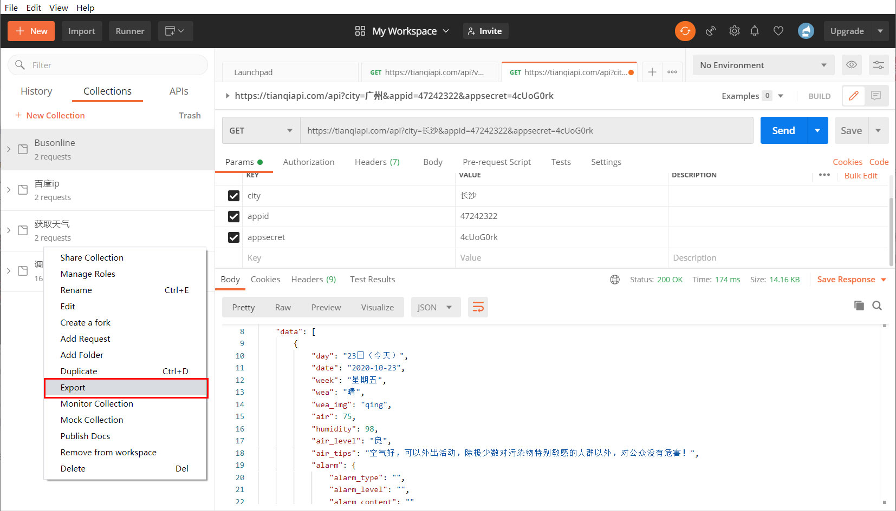Viewport: 896px width, 511px height.
Task: Toggle line wrap icon in response
Action: (x=478, y=307)
